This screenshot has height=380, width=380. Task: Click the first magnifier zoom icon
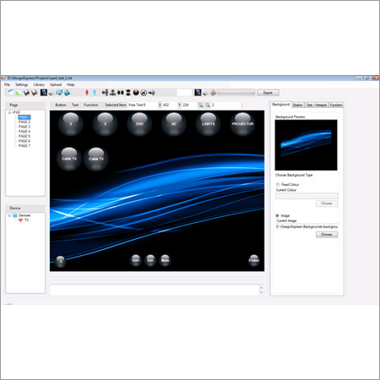click(x=201, y=105)
